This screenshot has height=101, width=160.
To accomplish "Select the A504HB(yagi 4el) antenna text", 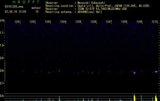I will click(x=90, y=12).
